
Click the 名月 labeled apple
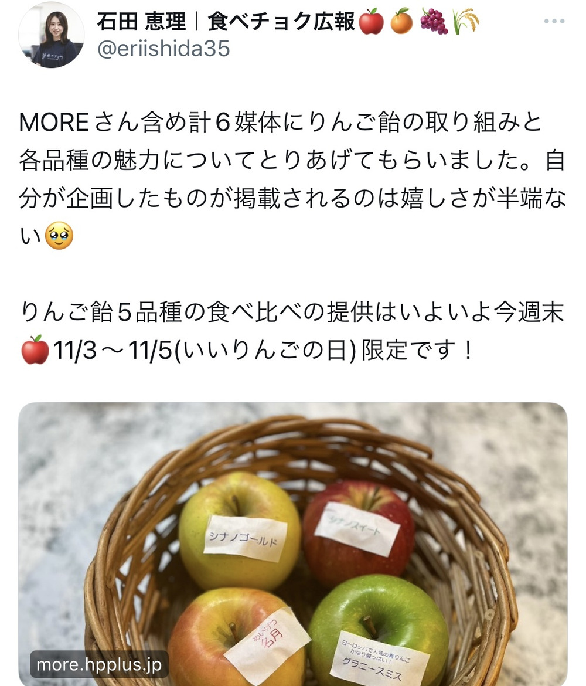(239, 638)
